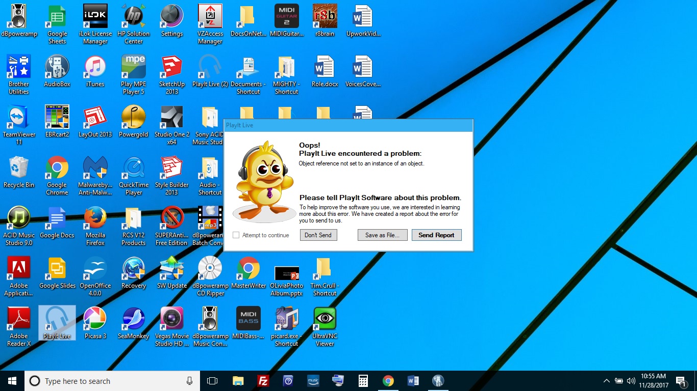Select the LayOut 2013 desktop icon

(x=95, y=122)
